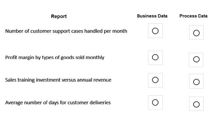Select Process Data for customer support cases

coord(196,33)
